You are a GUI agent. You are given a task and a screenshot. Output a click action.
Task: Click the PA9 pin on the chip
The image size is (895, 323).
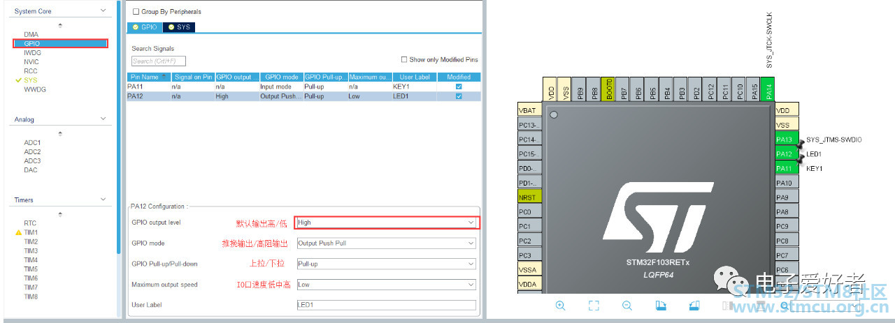[787, 197]
